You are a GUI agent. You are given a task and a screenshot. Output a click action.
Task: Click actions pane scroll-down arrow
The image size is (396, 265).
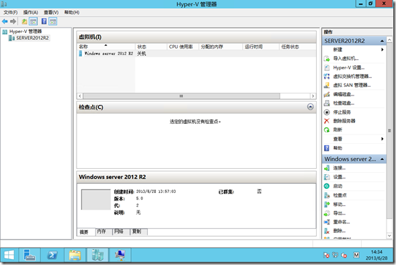tap(389, 235)
